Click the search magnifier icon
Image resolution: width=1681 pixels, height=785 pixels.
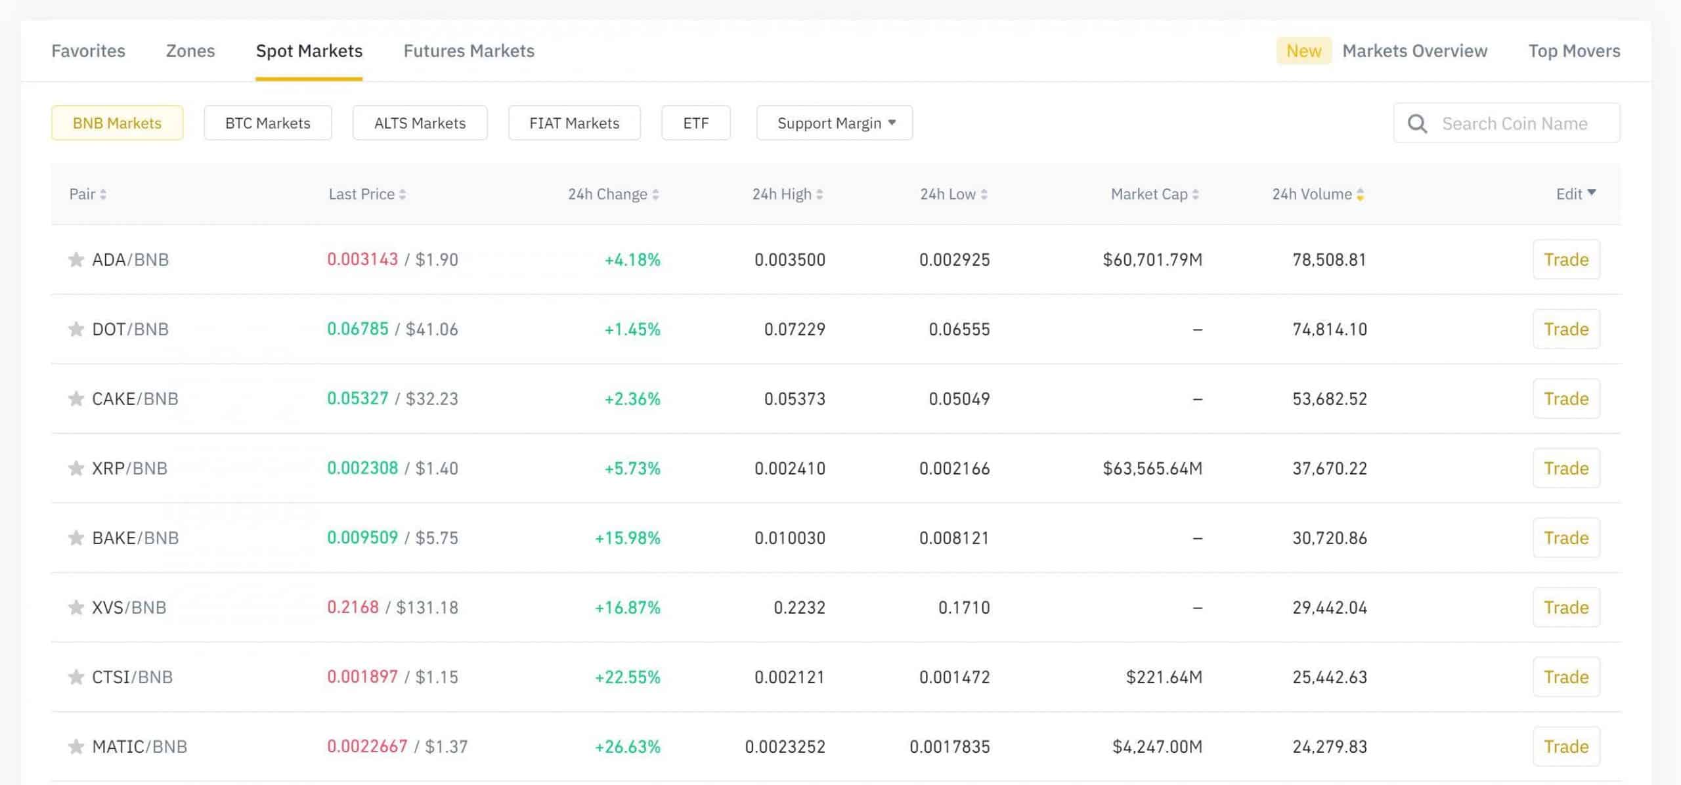(x=1417, y=123)
